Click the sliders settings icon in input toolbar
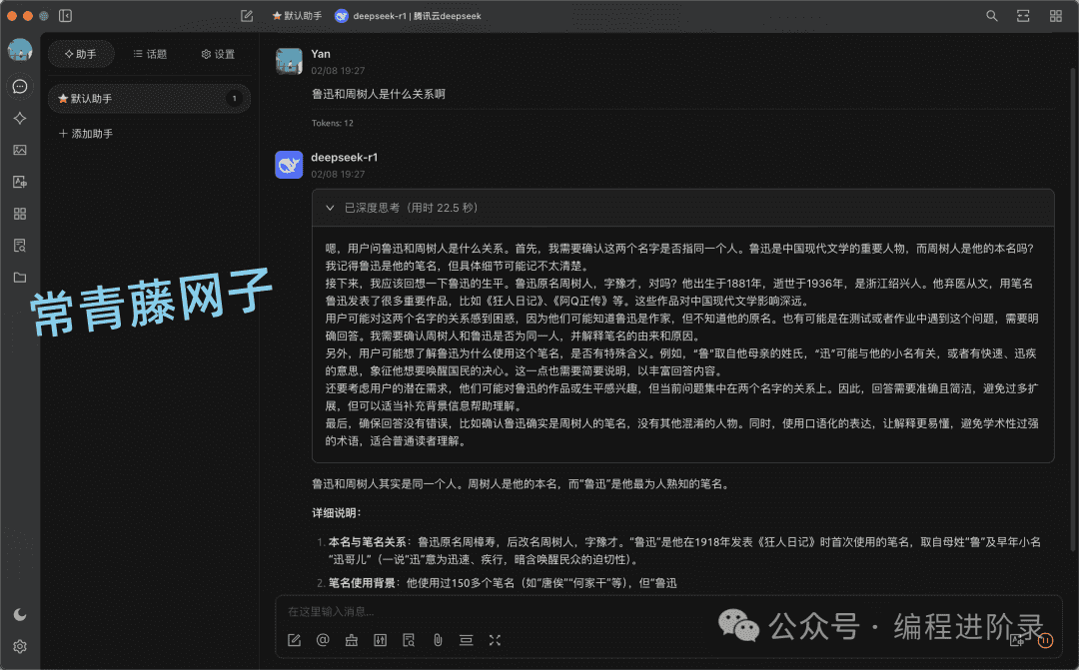1079x670 pixels. tap(380, 640)
